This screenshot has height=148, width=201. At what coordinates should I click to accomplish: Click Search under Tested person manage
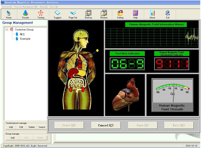[42, 127]
